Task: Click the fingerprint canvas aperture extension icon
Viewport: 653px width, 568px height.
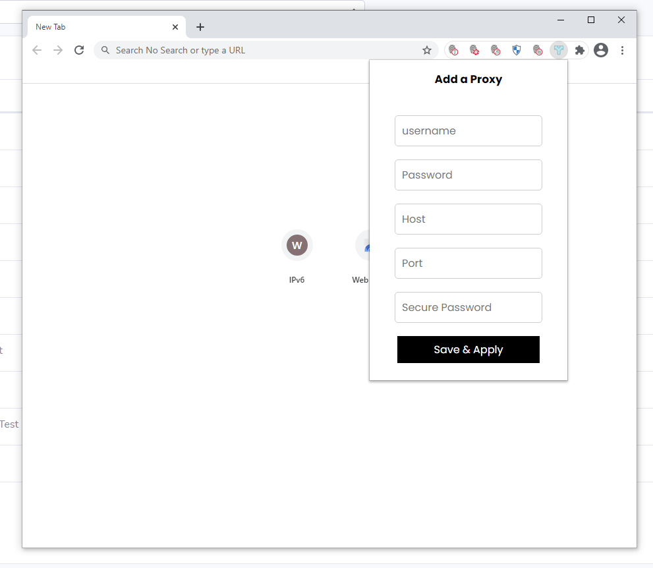Action: point(474,50)
